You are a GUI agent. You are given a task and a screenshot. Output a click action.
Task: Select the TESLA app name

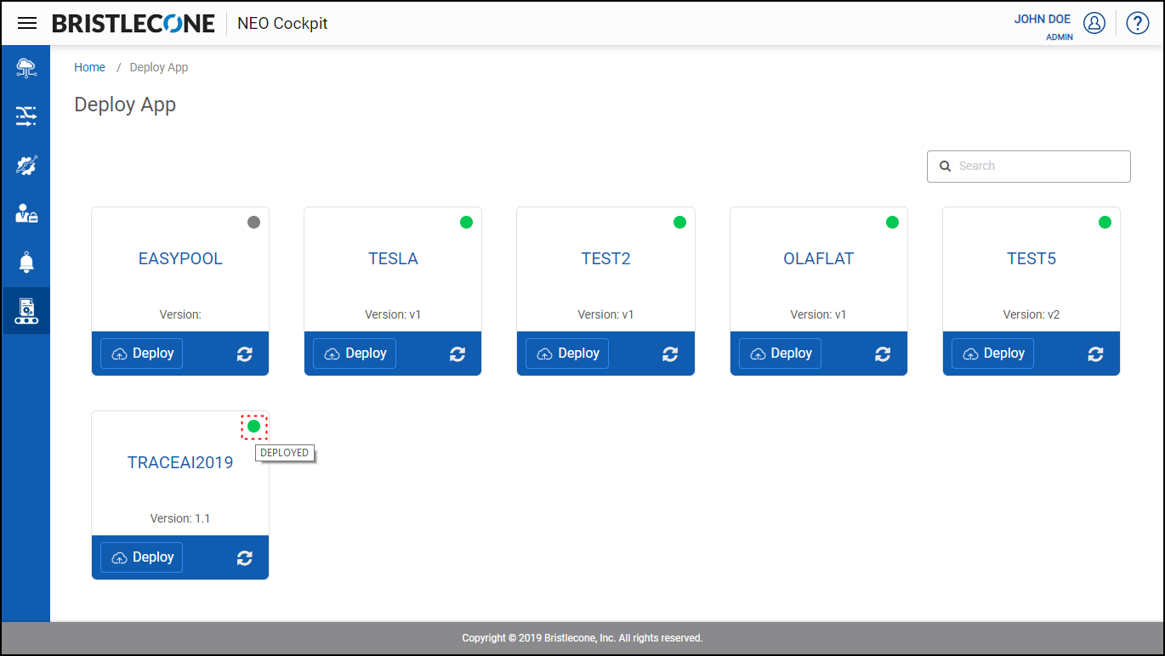pyautogui.click(x=393, y=259)
